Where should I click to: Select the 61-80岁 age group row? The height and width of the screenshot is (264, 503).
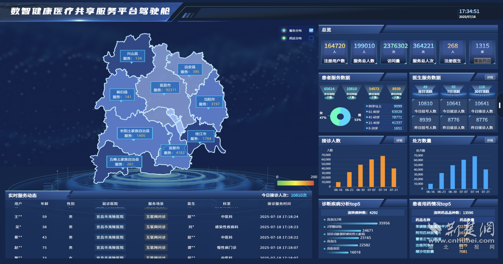384,112
